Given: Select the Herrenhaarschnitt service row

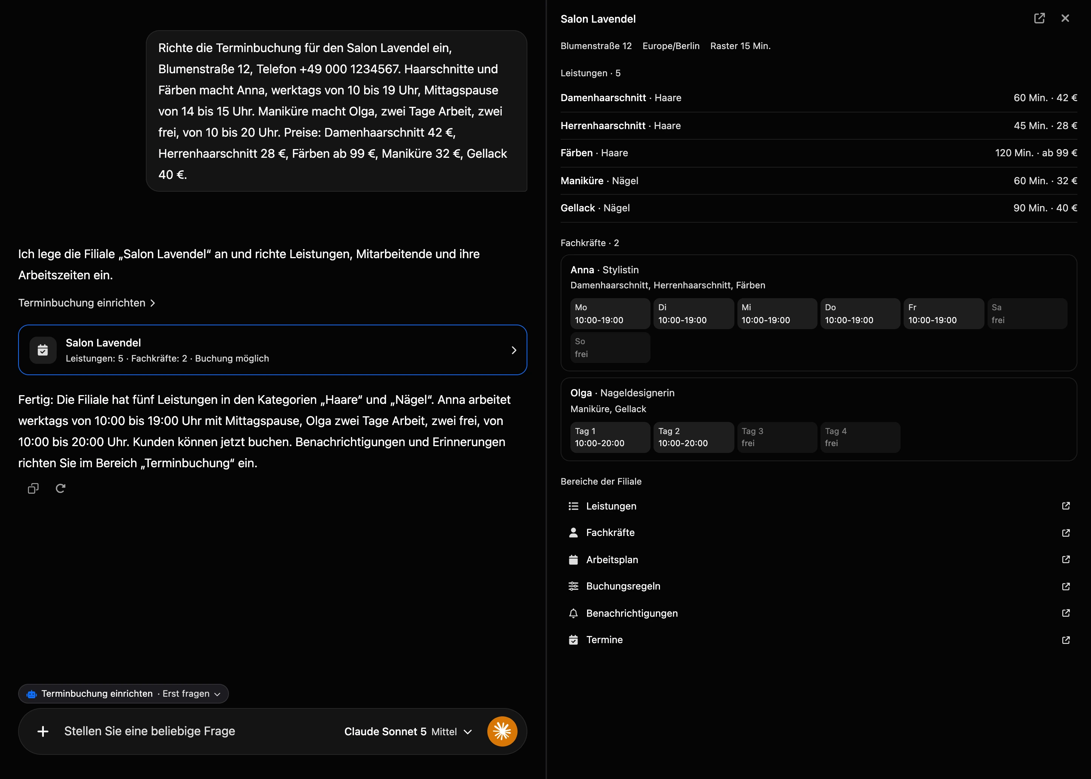Looking at the screenshot, I should click(819, 126).
